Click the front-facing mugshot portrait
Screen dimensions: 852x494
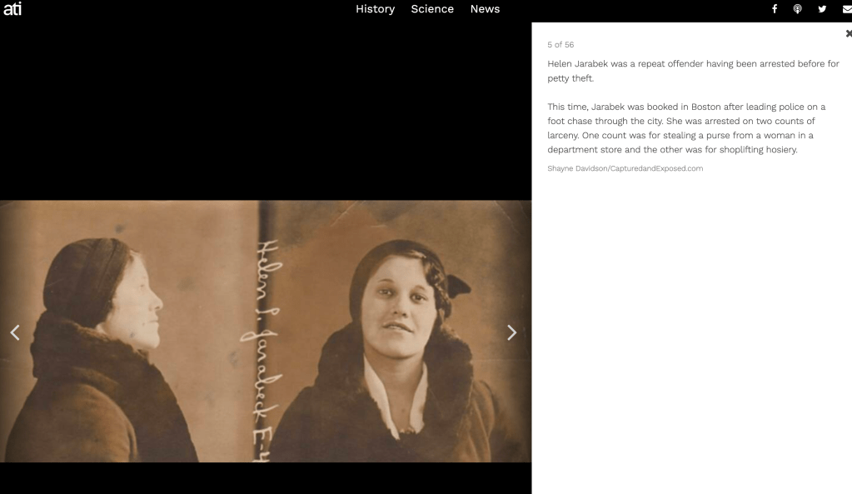(401, 332)
